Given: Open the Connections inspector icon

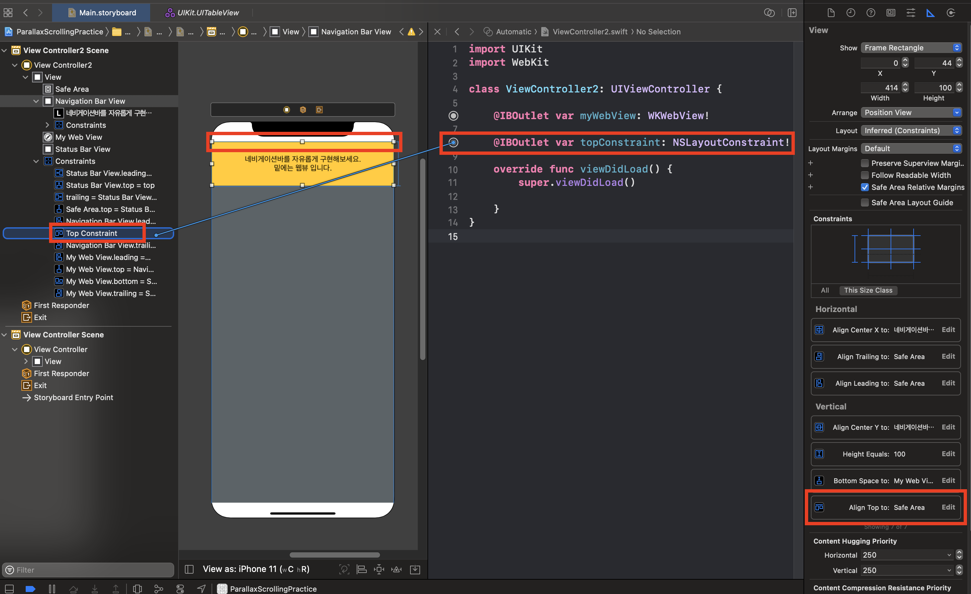Looking at the screenshot, I should 951,13.
